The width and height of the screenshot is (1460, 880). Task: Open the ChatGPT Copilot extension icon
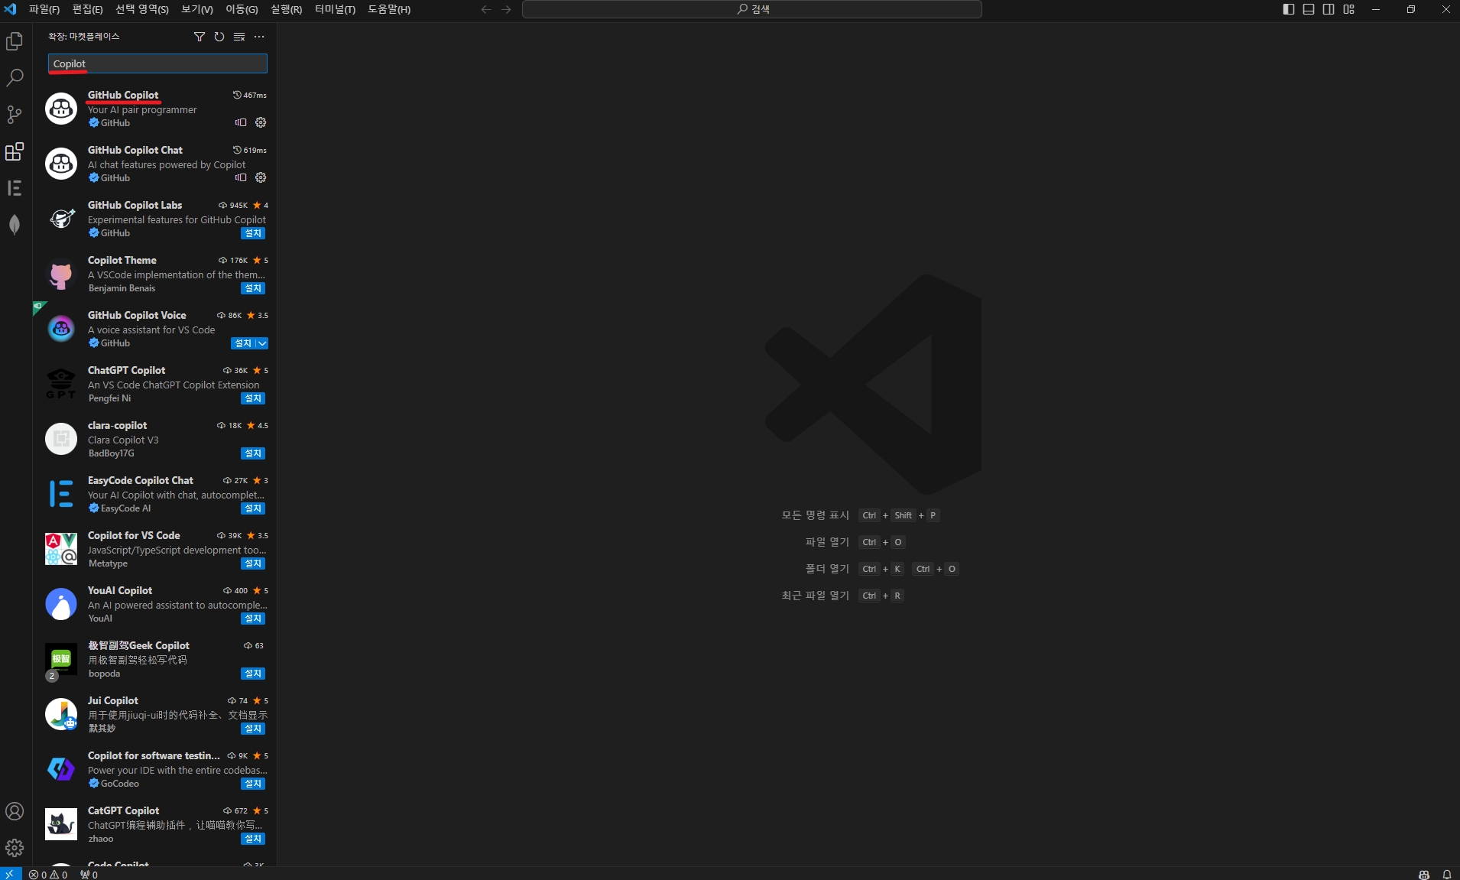click(x=61, y=384)
